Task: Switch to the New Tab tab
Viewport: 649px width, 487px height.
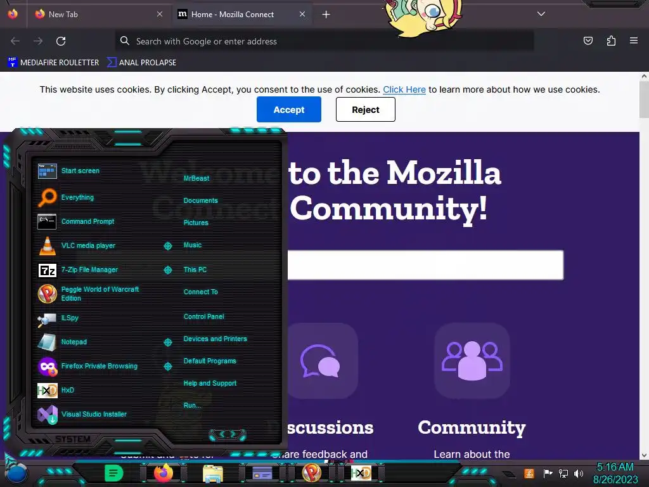Action: [98, 14]
